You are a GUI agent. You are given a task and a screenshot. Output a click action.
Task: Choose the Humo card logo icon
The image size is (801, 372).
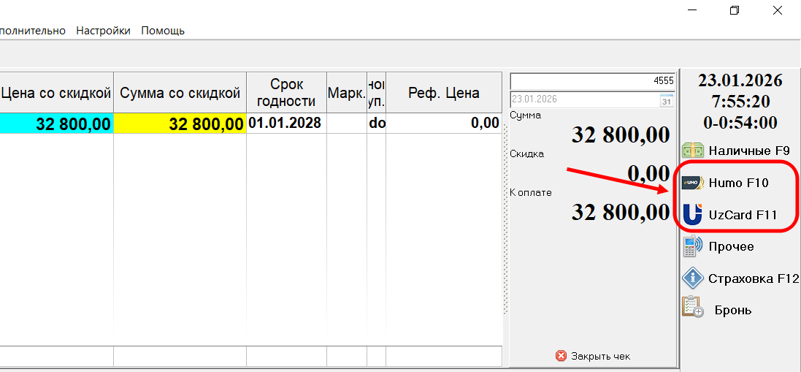(x=693, y=183)
